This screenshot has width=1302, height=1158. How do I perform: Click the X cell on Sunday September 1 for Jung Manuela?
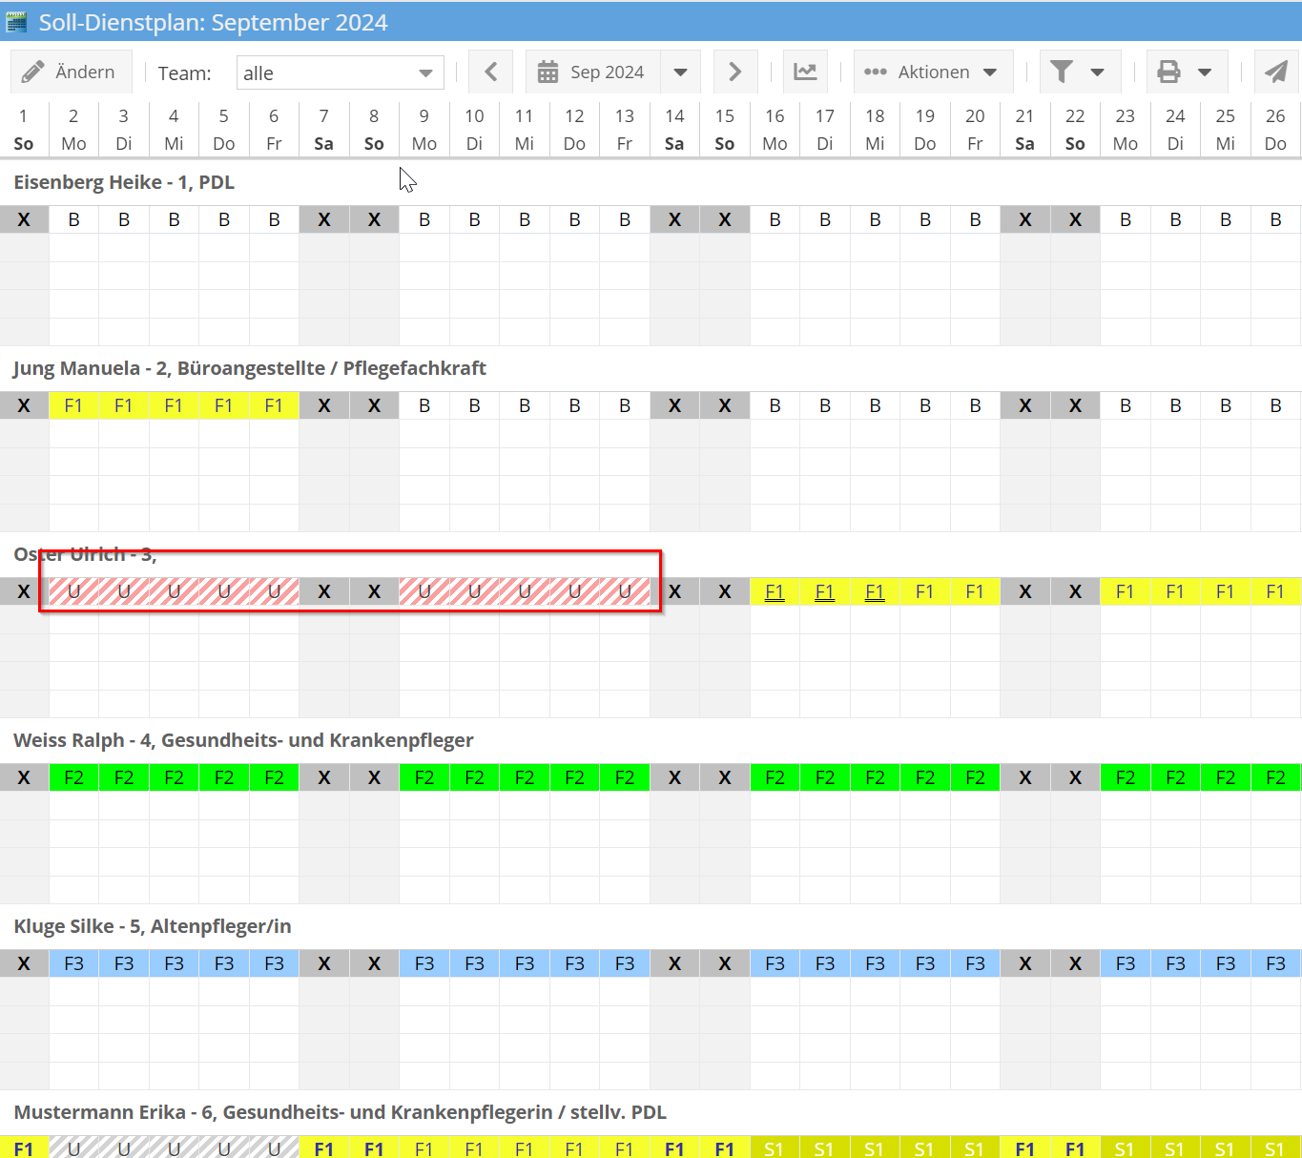point(24,405)
